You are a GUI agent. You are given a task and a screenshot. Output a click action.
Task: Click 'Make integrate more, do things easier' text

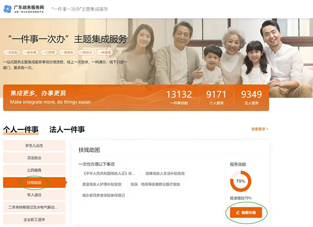51,102
